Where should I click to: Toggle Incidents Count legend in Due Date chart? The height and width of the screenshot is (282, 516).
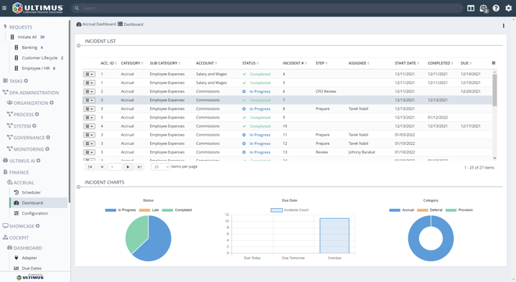point(290,210)
